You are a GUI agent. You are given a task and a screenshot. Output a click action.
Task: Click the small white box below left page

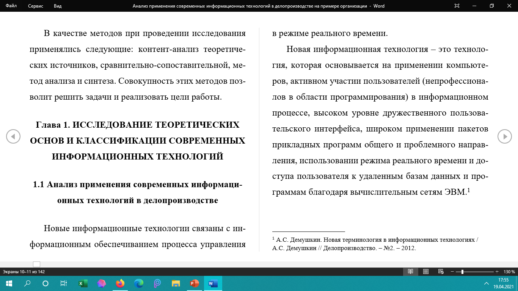[x=36, y=264]
